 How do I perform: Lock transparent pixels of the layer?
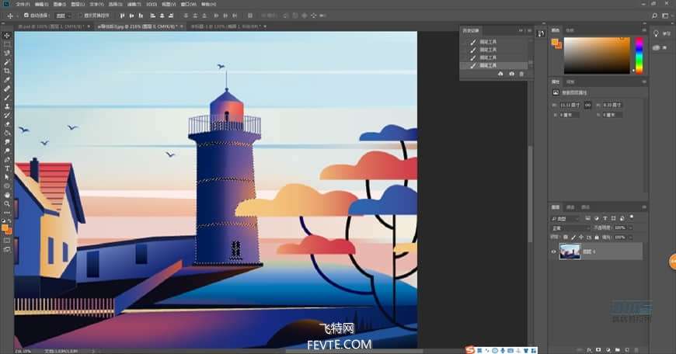click(566, 238)
